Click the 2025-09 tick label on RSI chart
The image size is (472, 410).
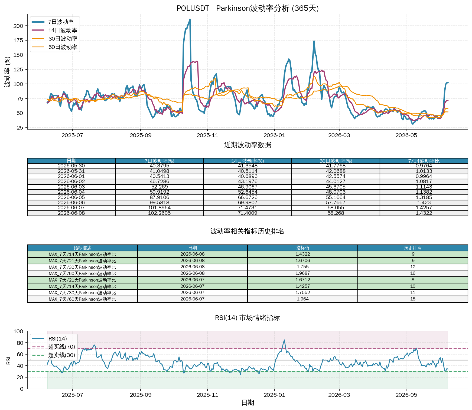tap(141, 395)
